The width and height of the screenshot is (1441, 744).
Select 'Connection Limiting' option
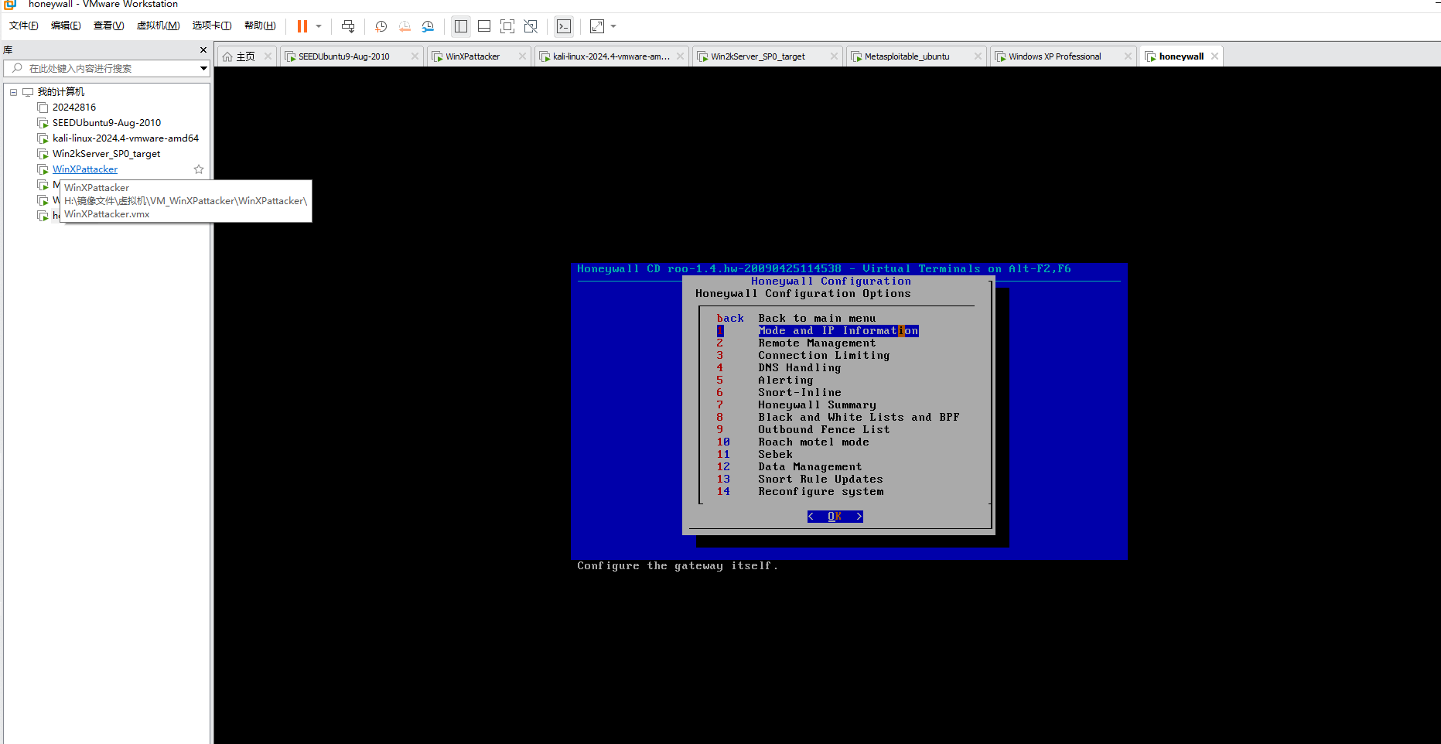[x=824, y=356]
